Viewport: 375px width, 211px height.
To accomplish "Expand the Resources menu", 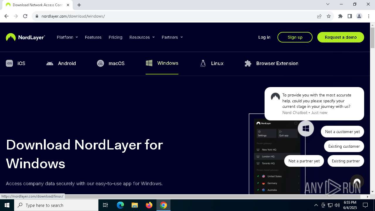I will click(x=142, y=37).
